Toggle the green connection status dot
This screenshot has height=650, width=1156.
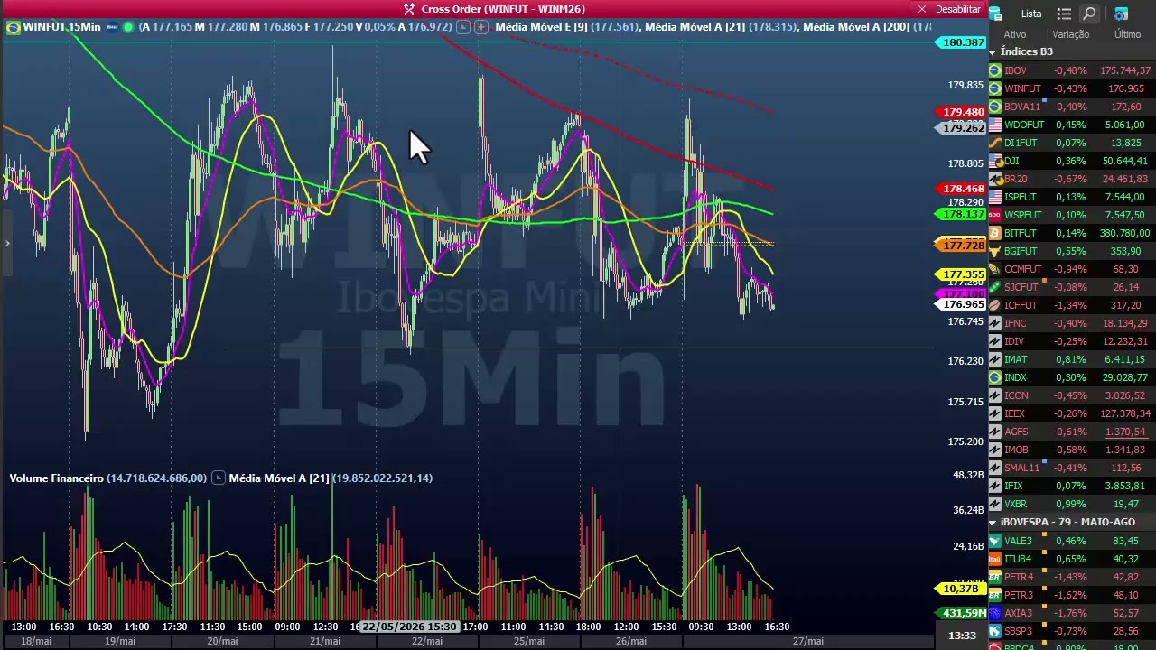128,27
